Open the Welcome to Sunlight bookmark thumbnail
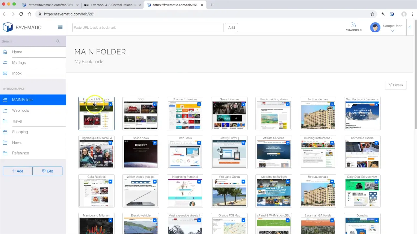Screen dimensions: 417x234 pyautogui.click(x=274, y=192)
